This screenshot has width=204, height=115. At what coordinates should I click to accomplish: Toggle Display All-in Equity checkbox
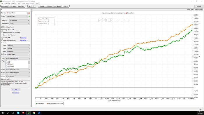(x=2, y=30)
